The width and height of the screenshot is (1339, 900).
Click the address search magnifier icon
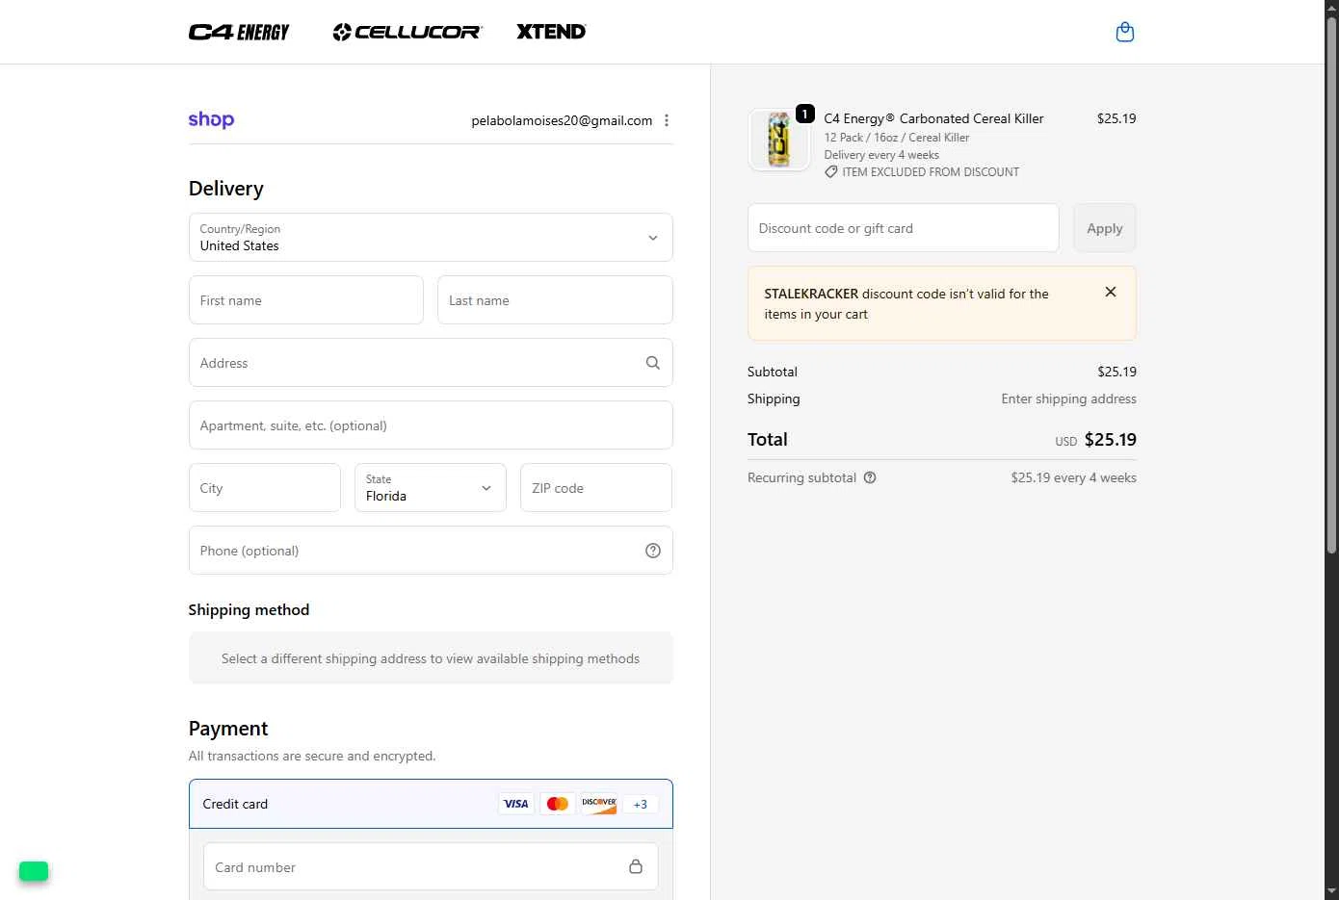coord(652,363)
